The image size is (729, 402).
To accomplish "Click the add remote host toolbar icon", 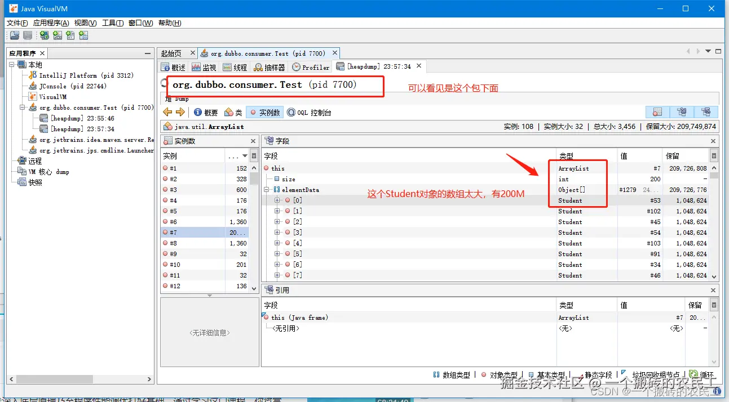I will click(44, 35).
